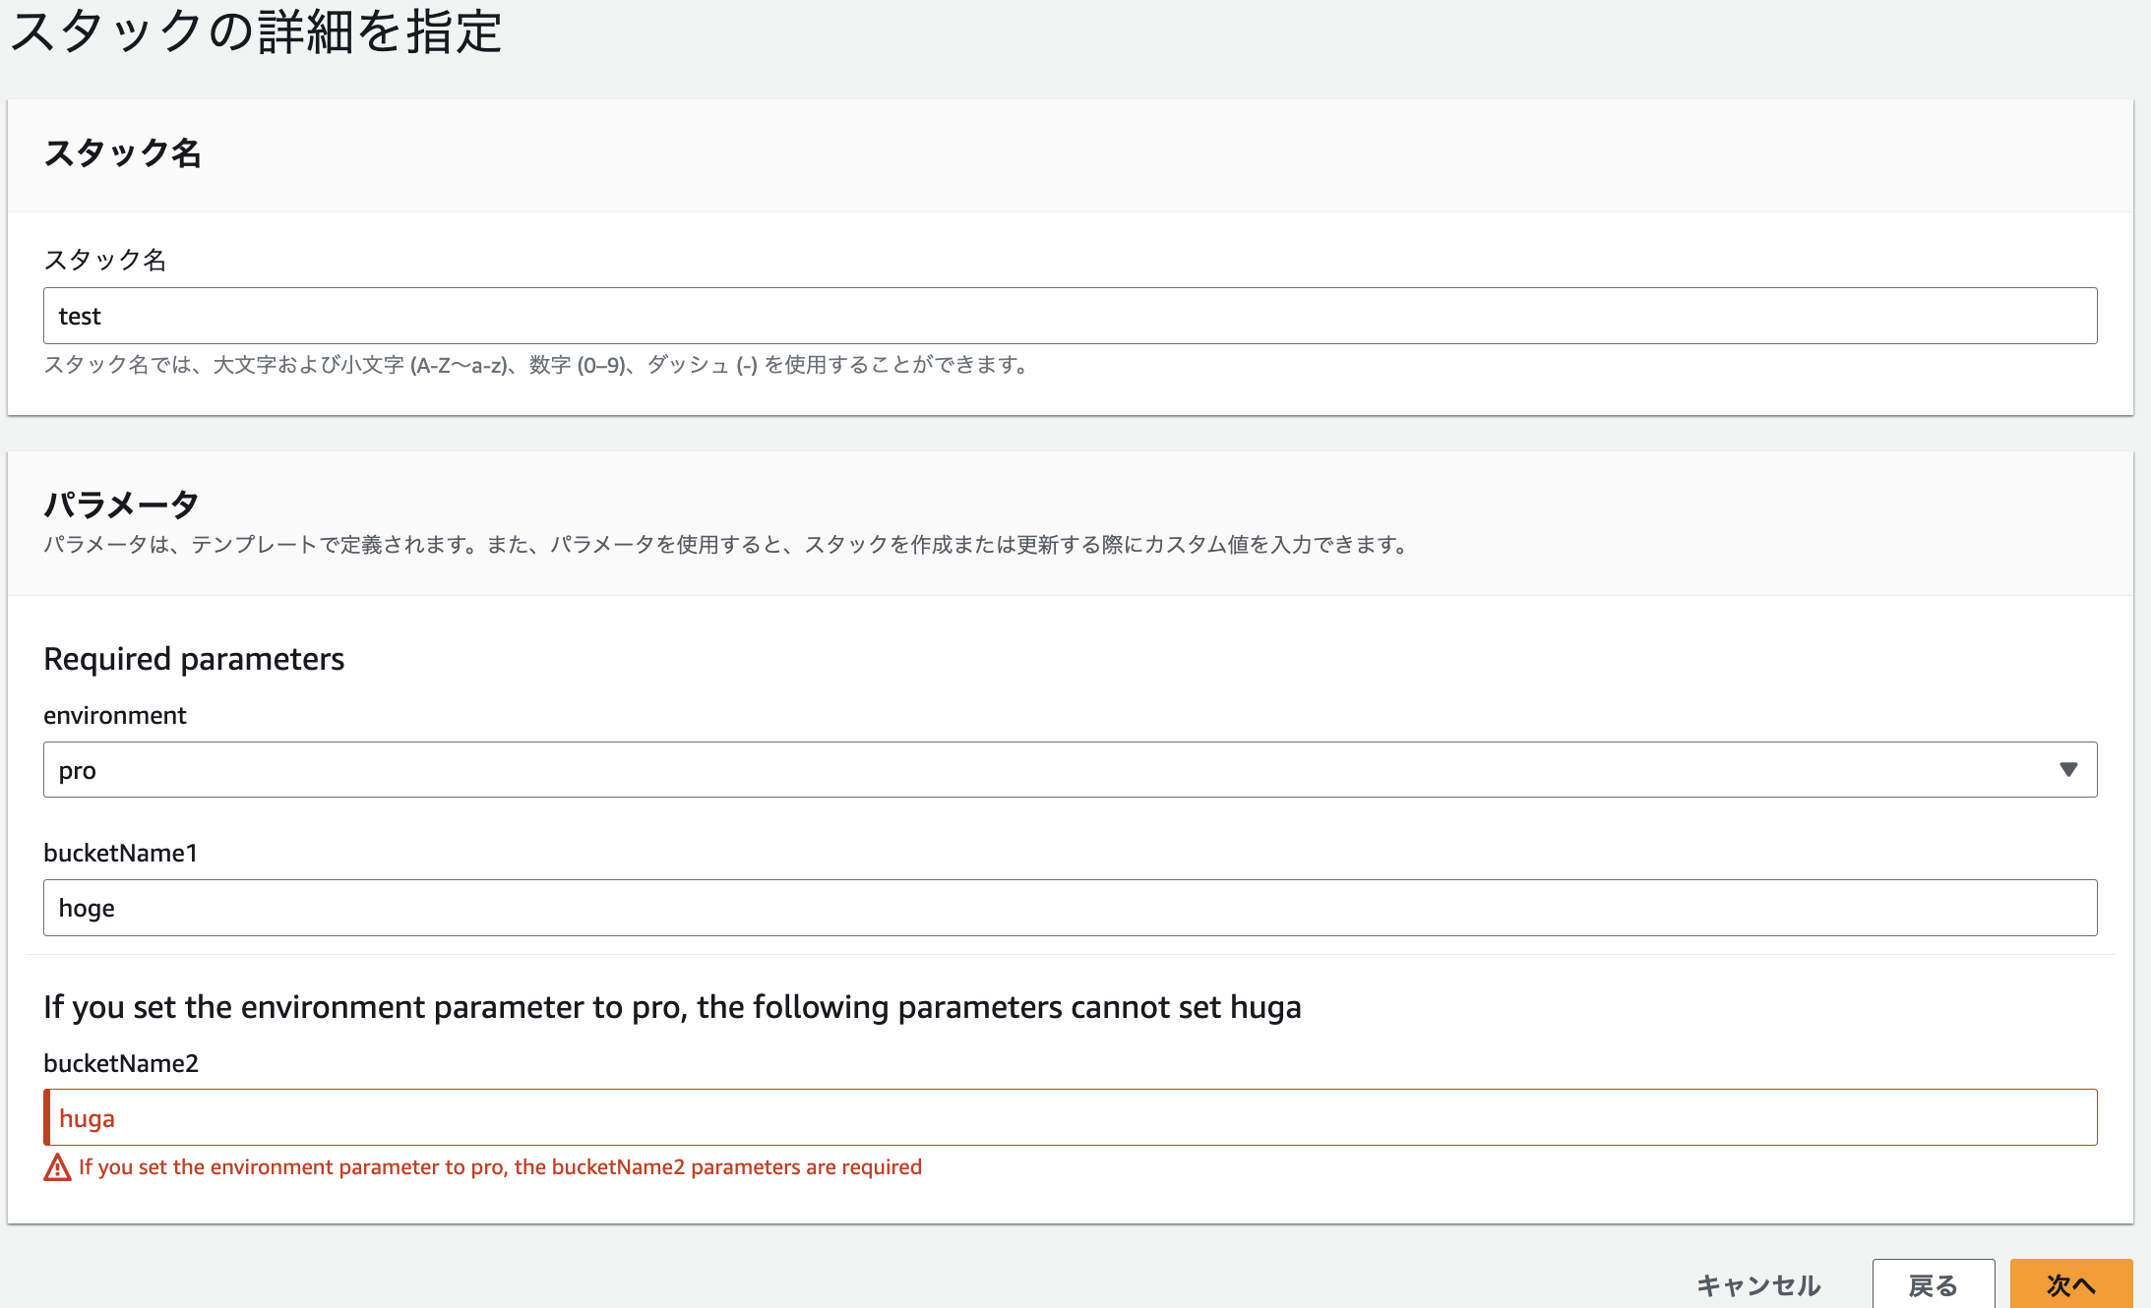Open the environment dropdown arrow
This screenshot has height=1308, width=2151.
2067,769
